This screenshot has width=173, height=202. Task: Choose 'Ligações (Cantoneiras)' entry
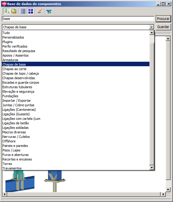(76, 110)
